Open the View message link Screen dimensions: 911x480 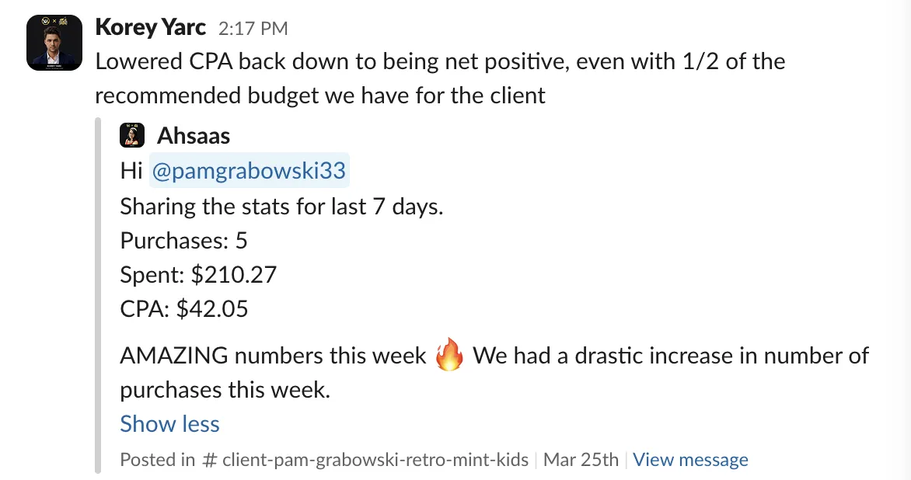(690, 460)
